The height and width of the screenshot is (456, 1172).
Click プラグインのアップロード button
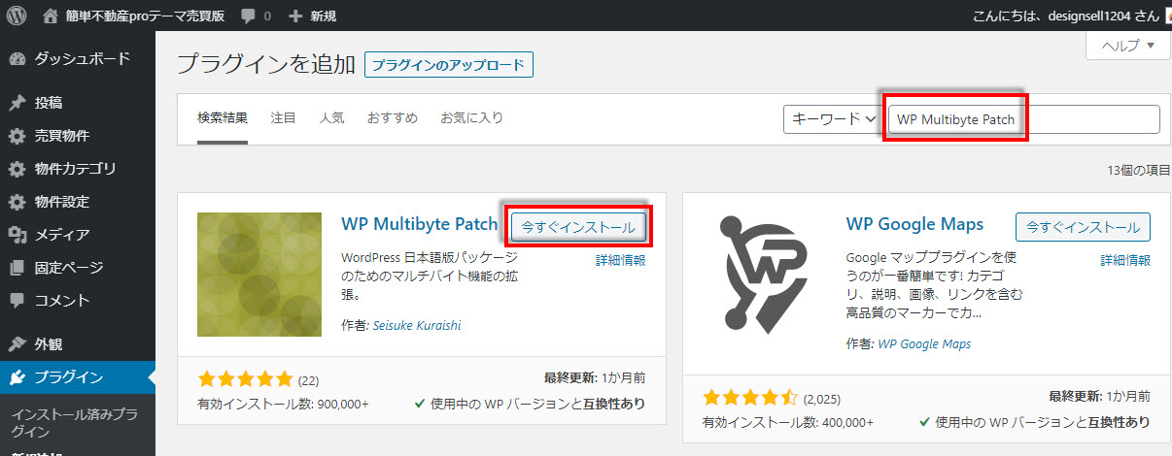(449, 65)
